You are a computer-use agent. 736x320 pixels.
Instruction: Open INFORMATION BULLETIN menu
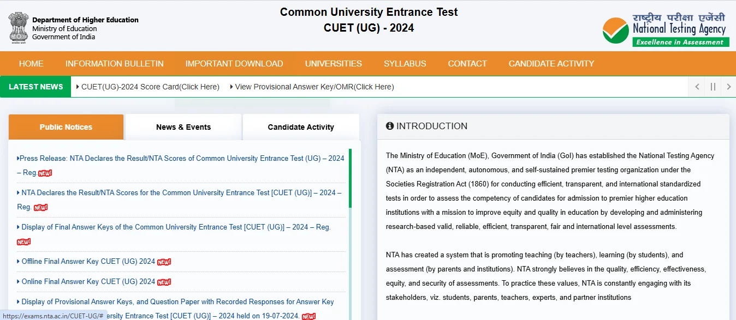(x=115, y=63)
